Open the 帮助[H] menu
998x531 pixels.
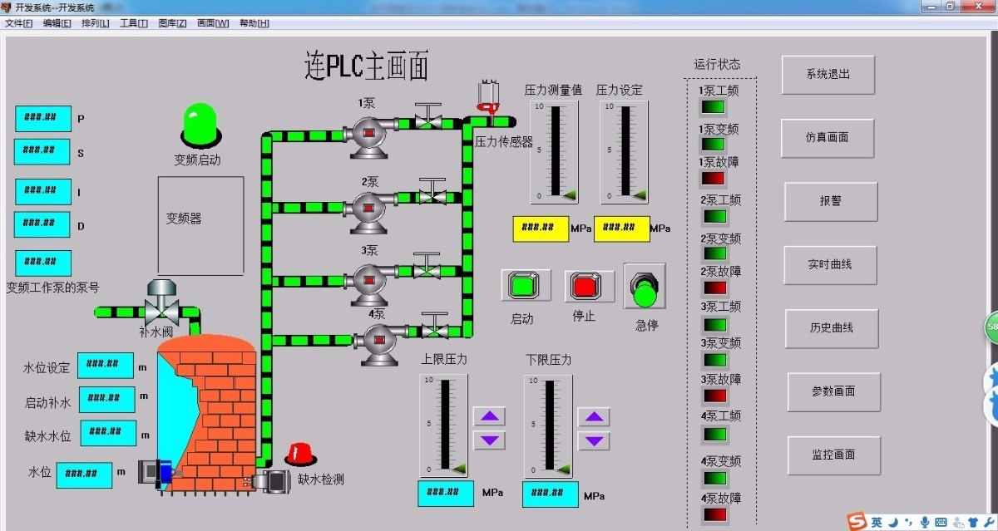pos(254,23)
